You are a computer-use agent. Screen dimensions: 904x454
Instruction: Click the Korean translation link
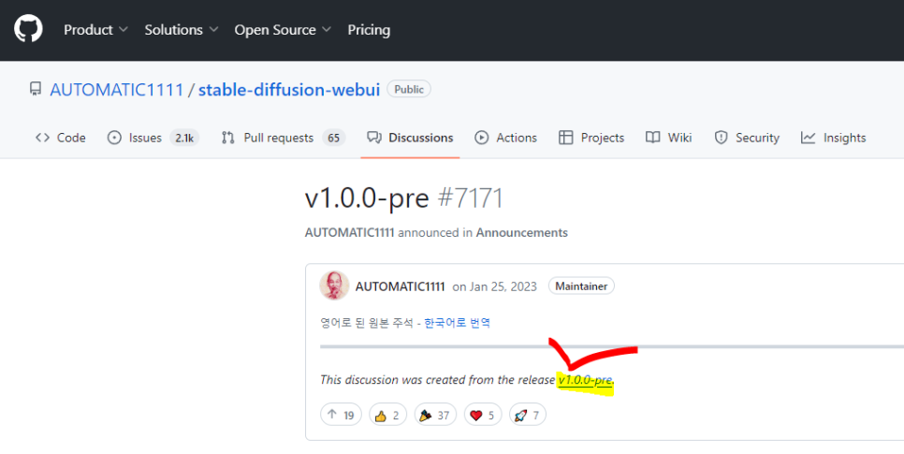point(458,322)
